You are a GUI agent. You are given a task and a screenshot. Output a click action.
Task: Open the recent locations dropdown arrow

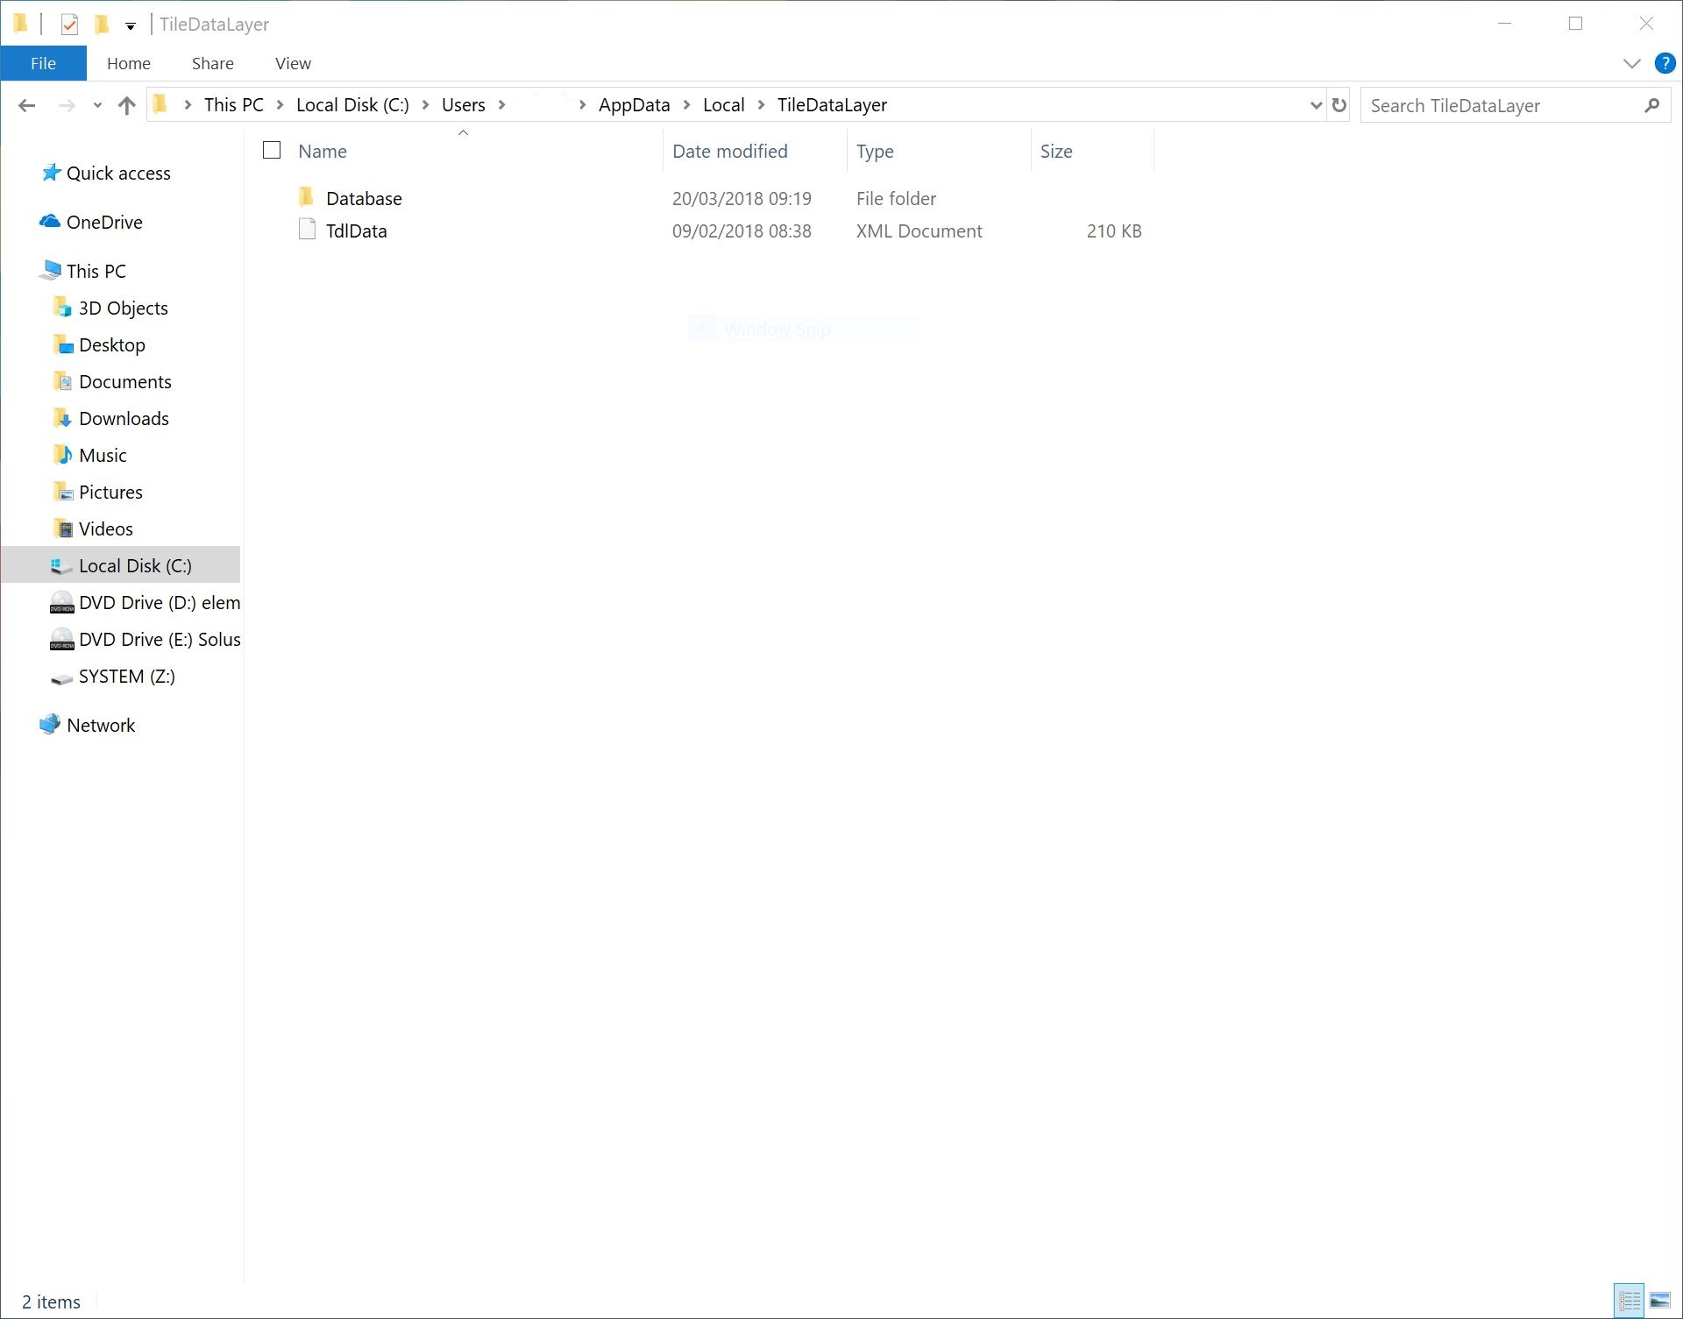97,105
